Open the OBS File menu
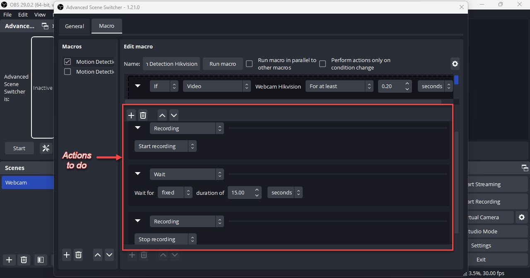Image resolution: width=530 pixels, height=278 pixels. (x=7, y=14)
